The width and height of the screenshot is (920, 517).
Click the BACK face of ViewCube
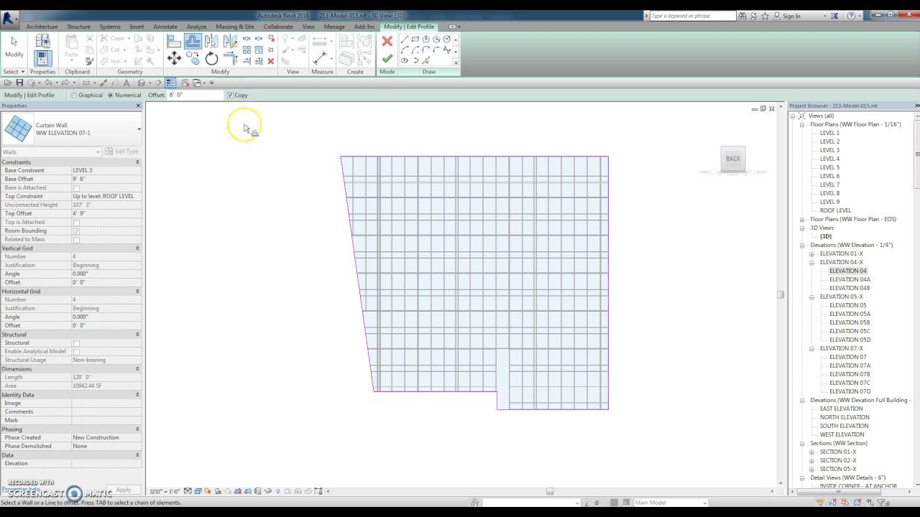(x=733, y=159)
